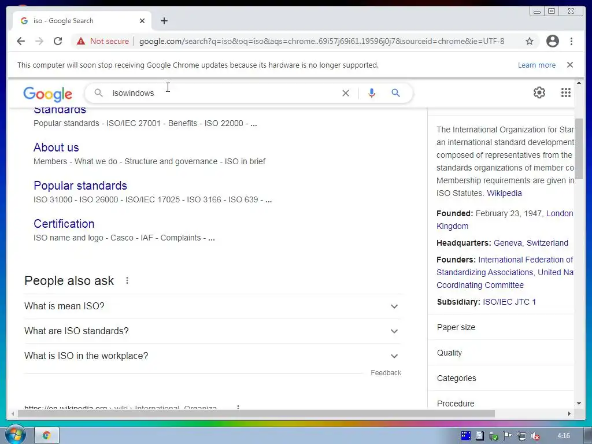The height and width of the screenshot is (444, 592).
Task: Expand the Procedure section
Action: (501, 403)
